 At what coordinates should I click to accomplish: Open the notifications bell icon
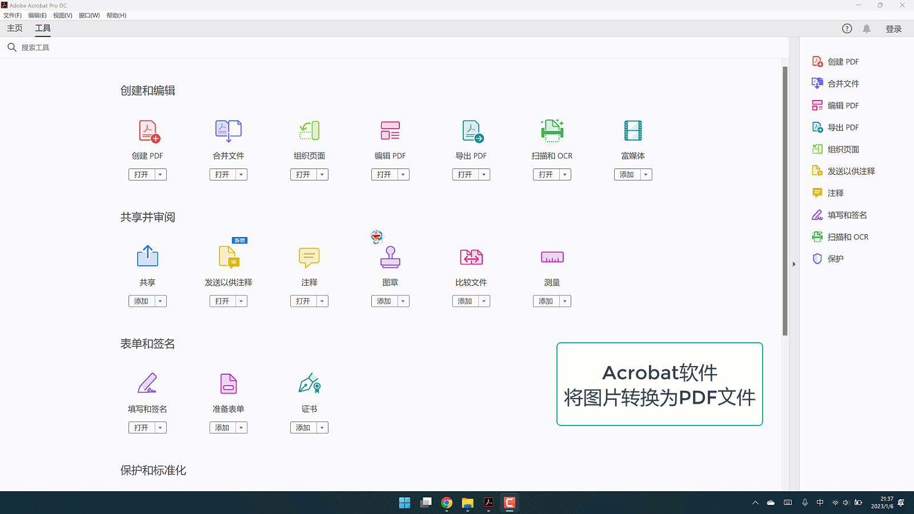tap(867, 29)
